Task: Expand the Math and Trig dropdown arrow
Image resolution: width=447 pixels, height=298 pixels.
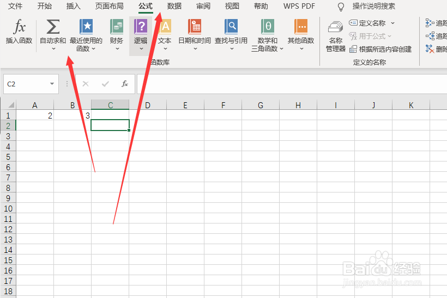Action: coord(281,48)
